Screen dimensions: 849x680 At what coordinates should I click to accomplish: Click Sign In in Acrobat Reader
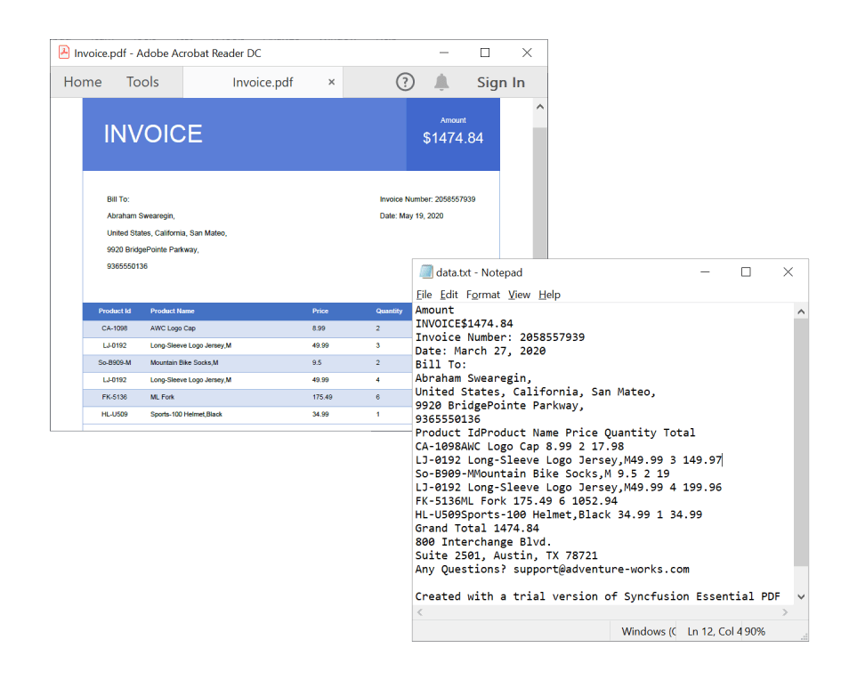point(500,82)
